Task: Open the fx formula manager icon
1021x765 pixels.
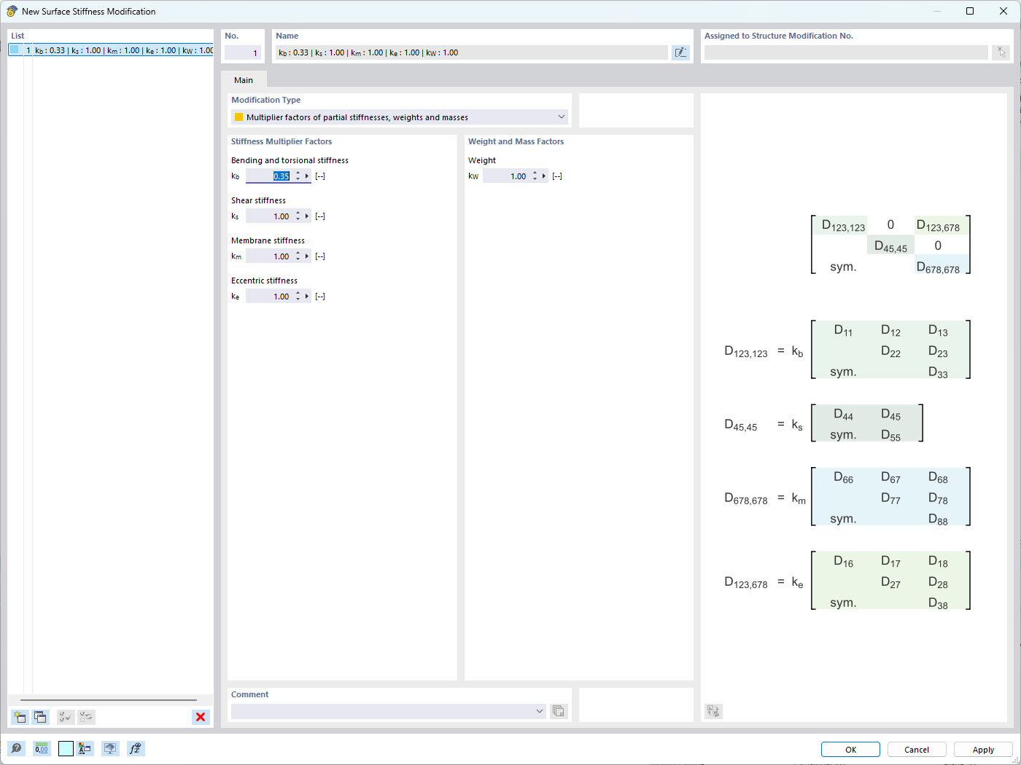Action: (136, 748)
